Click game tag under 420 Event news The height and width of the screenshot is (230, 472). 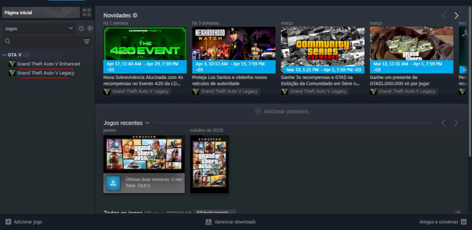[137, 91]
